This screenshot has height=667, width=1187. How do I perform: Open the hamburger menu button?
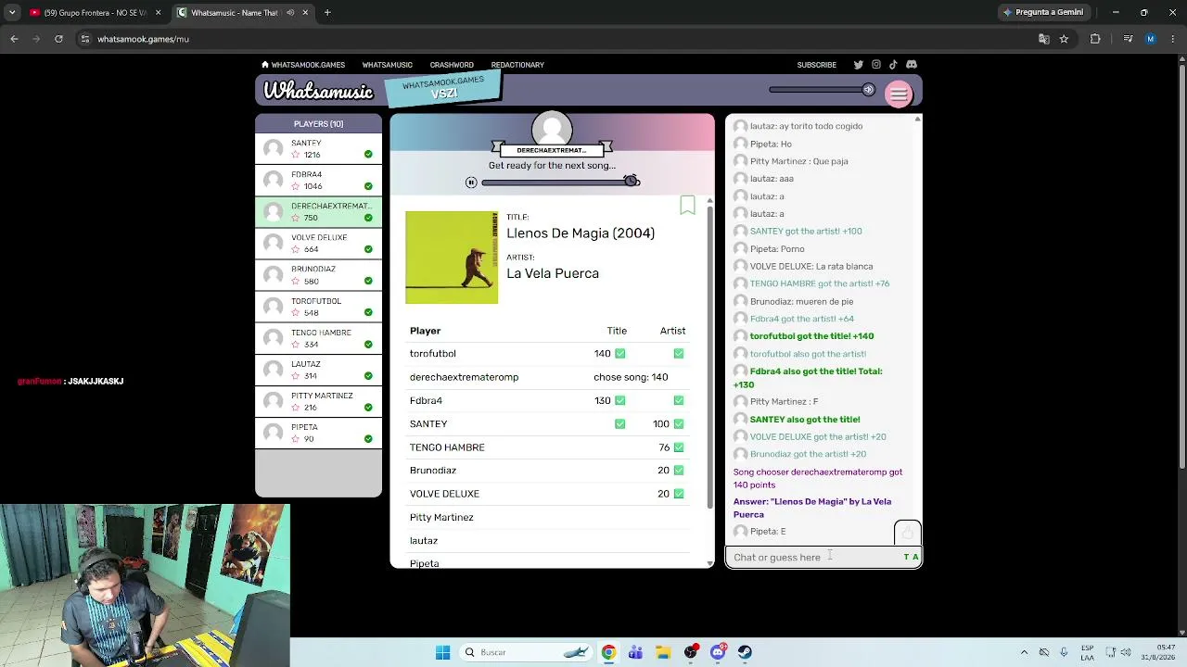click(x=899, y=94)
